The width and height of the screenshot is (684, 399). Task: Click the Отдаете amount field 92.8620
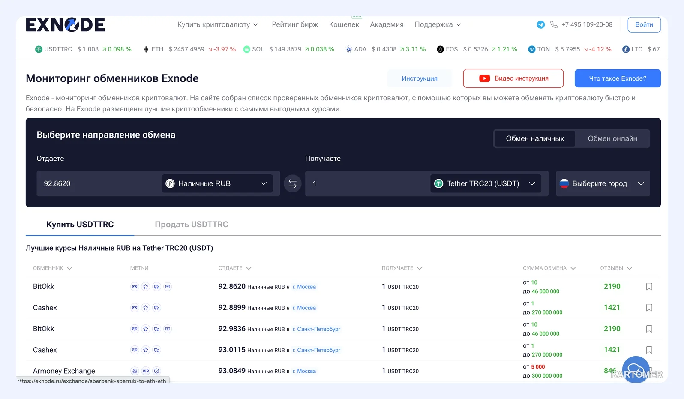click(x=99, y=183)
